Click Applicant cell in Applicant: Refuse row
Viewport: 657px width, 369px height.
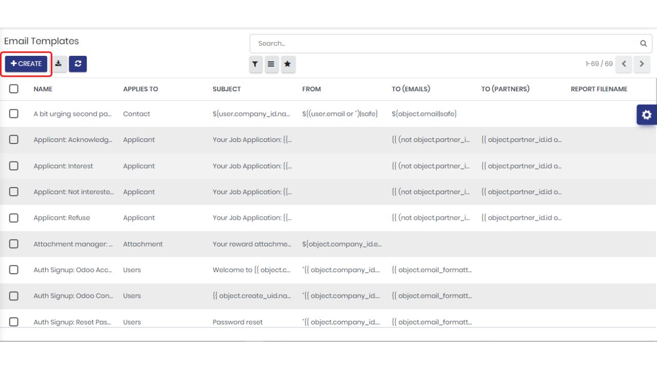(x=139, y=218)
